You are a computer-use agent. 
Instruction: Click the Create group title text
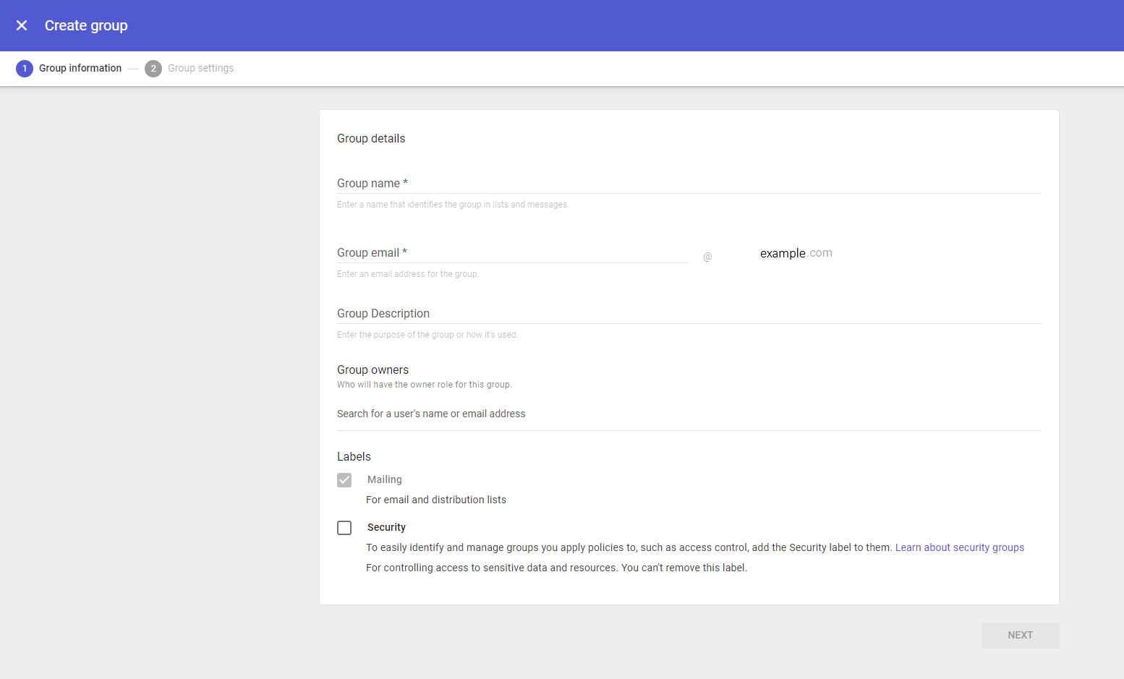pos(86,25)
